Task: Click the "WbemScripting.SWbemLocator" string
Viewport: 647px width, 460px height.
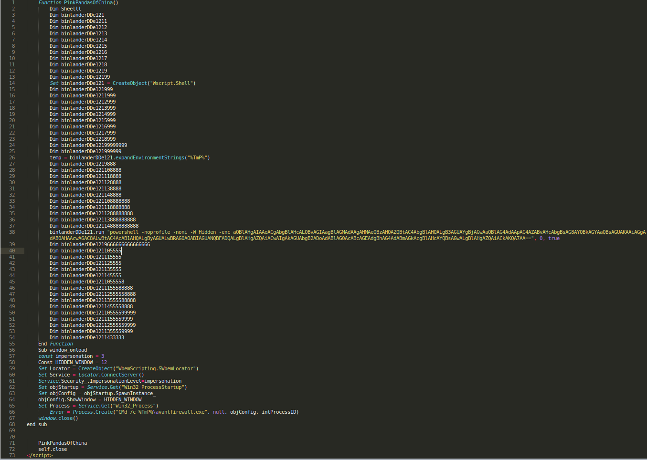Action: click(156, 368)
